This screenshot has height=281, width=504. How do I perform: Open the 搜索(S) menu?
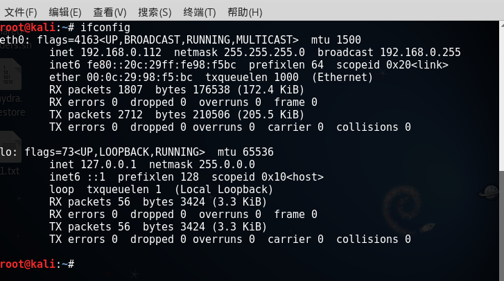coord(155,12)
